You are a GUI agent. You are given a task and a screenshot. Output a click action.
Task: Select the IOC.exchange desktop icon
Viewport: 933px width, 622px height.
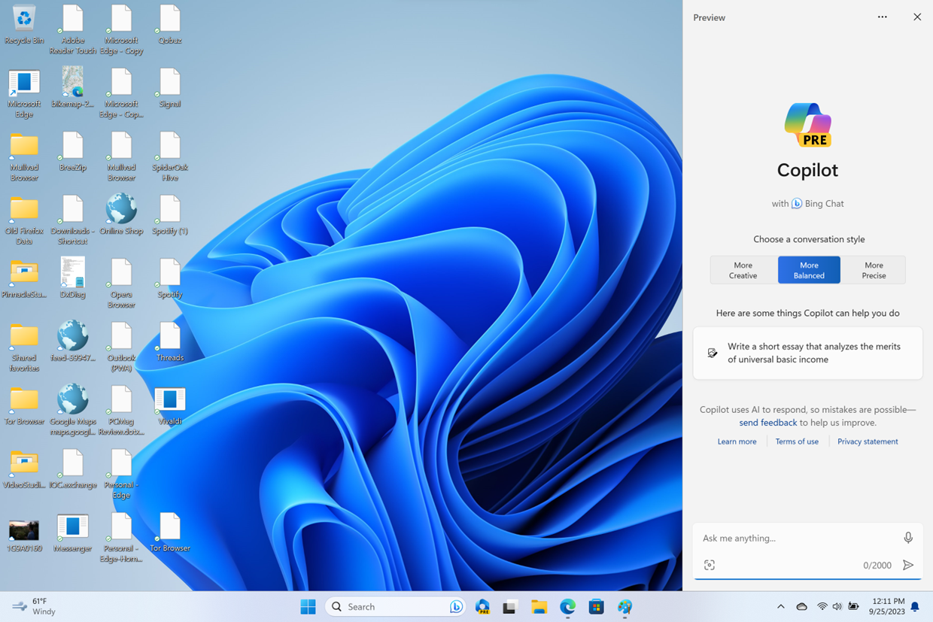click(x=73, y=469)
